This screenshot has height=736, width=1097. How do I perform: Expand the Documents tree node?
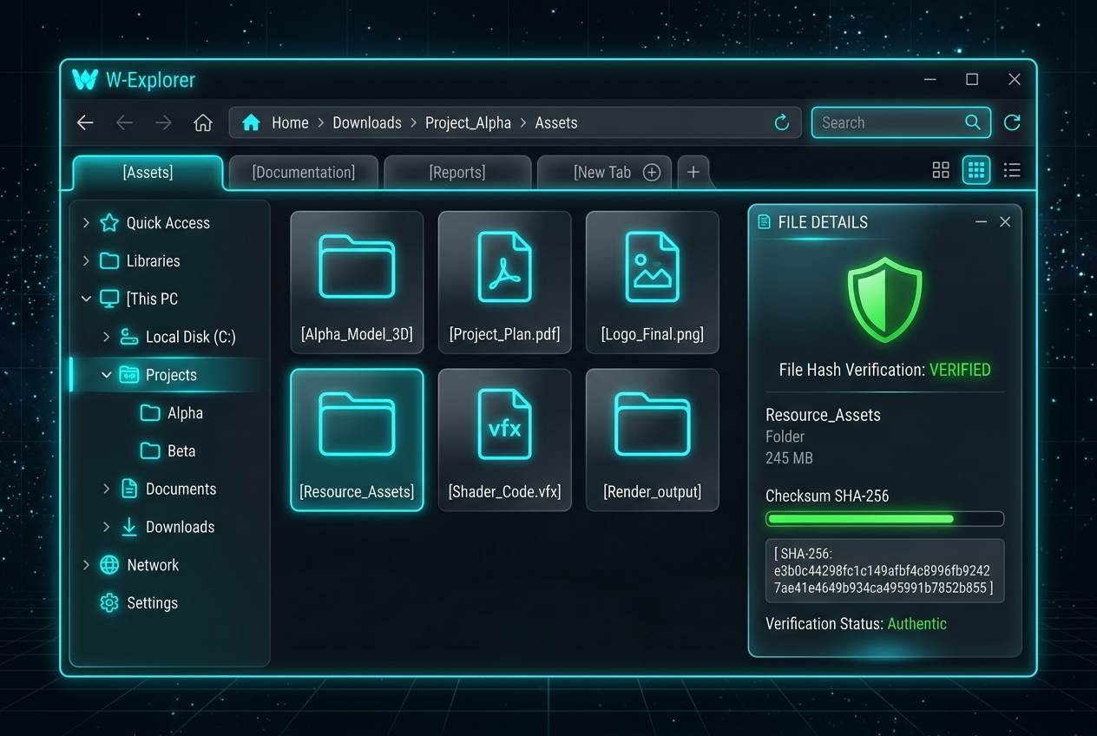click(x=106, y=489)
